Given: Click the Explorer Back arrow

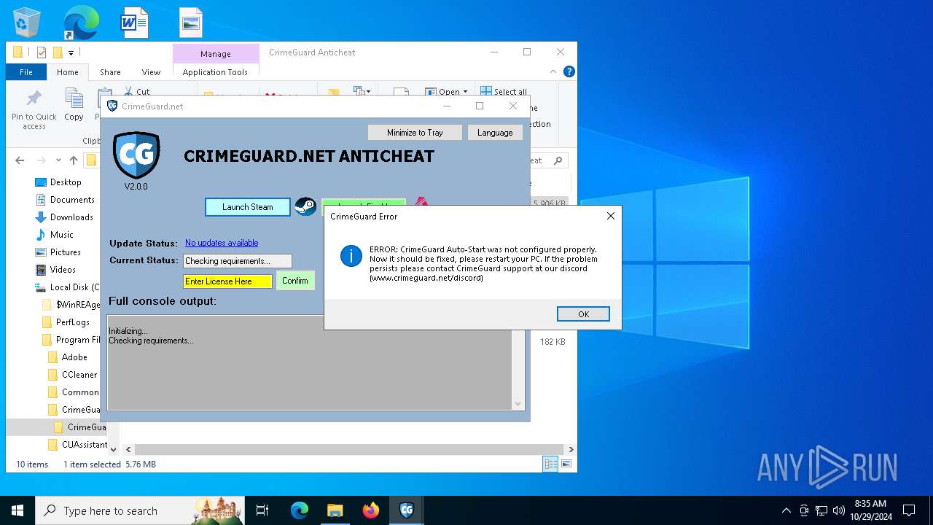Looking at the screenshot, I should coord(20,160).
